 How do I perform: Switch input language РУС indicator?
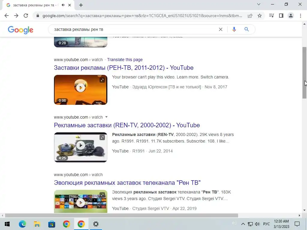point(266,224)
